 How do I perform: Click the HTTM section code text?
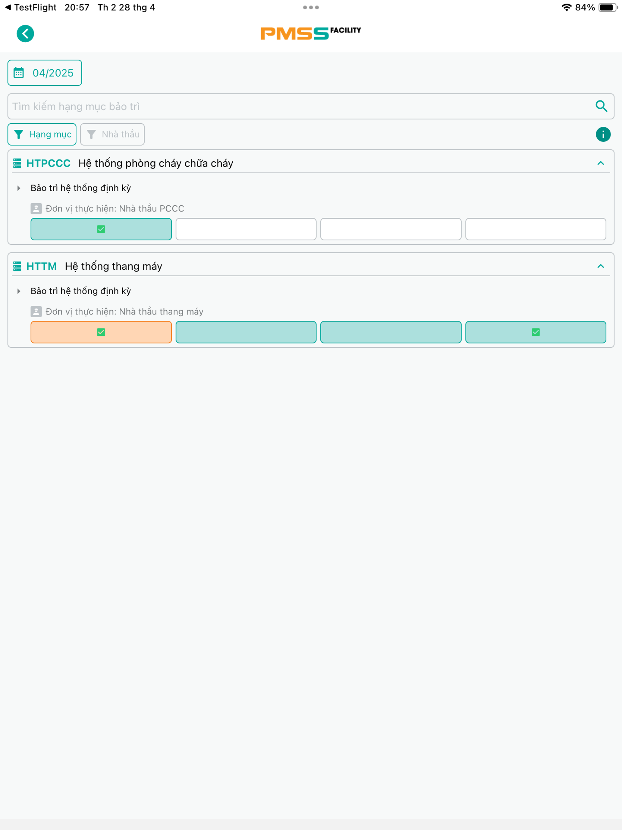(42, 266)
